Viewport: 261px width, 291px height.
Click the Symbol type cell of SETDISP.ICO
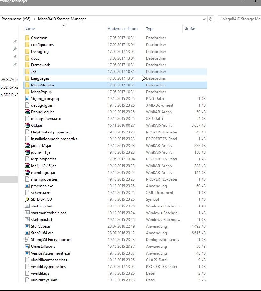(153, 199)
